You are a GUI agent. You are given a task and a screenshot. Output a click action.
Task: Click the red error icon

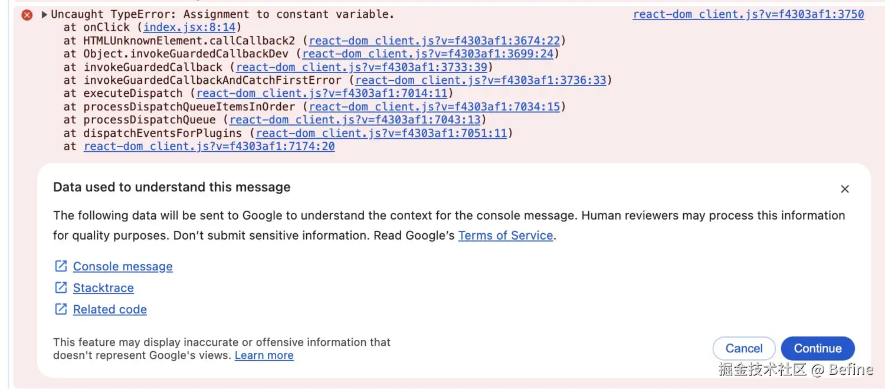pos(27,15)
